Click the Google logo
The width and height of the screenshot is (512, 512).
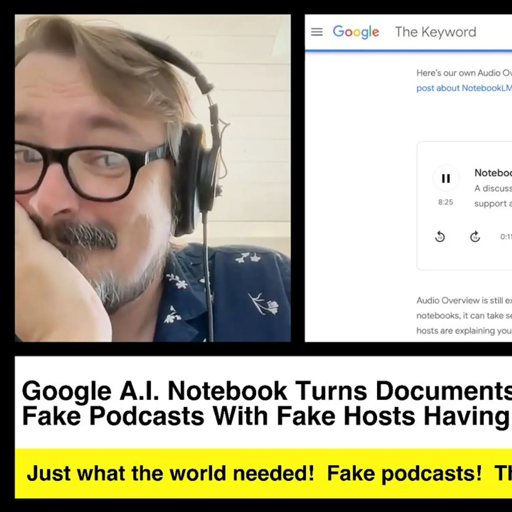pyautogui.click(x=356, y=32)
